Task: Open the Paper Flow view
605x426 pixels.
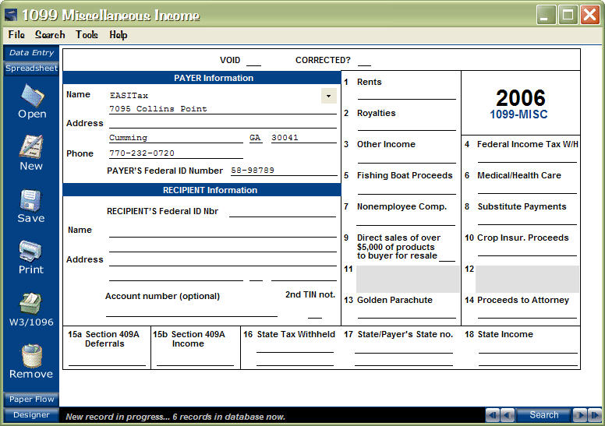Action: click(31, 400)
